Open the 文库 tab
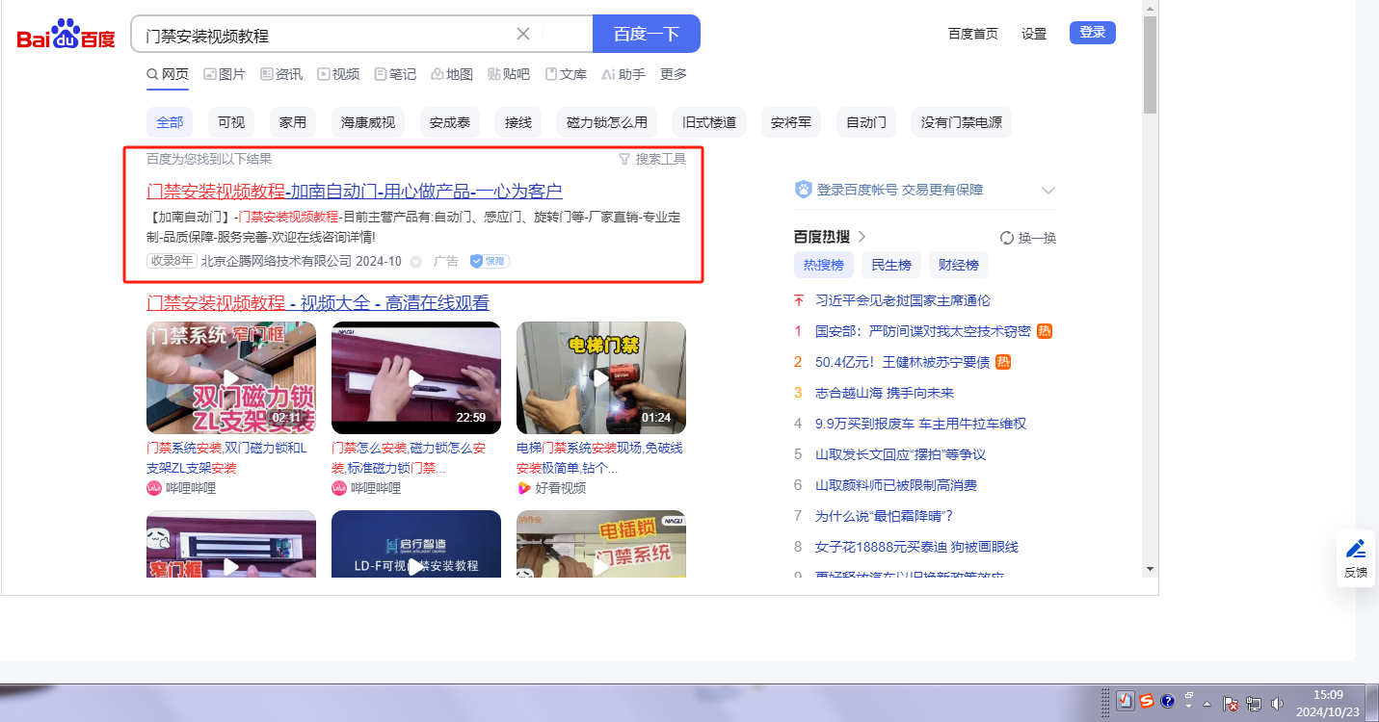This screenshot has width=1379, height=722. (x=566, y=74)
